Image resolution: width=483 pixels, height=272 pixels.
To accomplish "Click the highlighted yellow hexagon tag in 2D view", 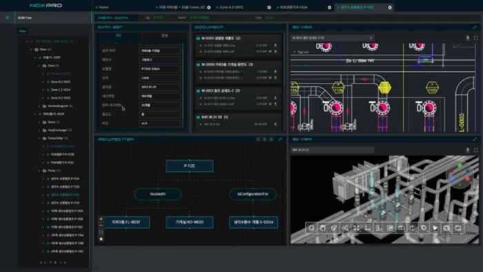I will click(384, 88).
